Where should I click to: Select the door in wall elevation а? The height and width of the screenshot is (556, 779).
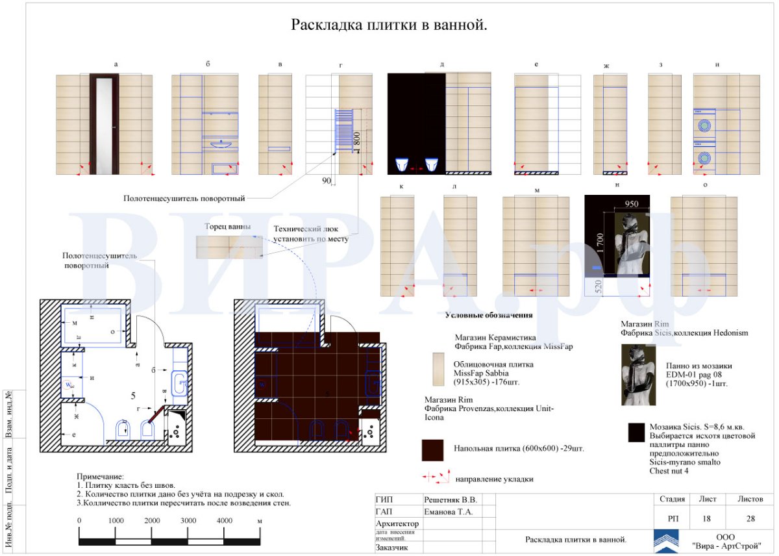click(x=104, y=124)
